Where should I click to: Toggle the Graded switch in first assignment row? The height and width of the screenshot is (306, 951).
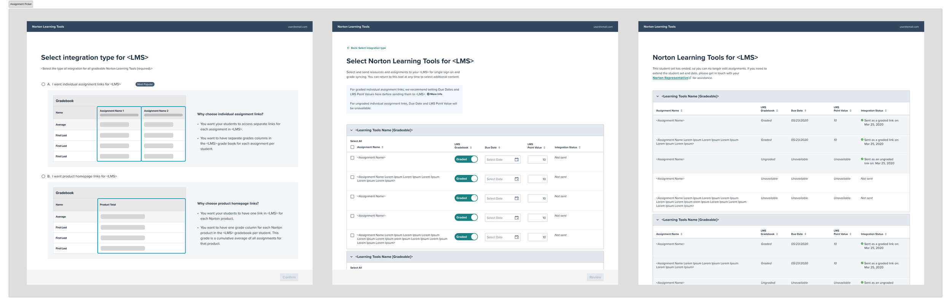[x=466, y=159]
